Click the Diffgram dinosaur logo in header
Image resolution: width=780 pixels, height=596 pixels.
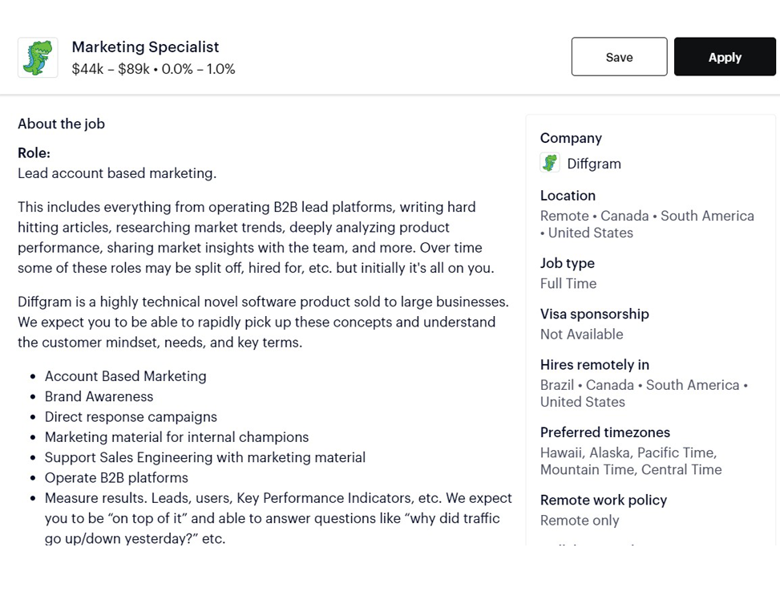click(38, 57)
